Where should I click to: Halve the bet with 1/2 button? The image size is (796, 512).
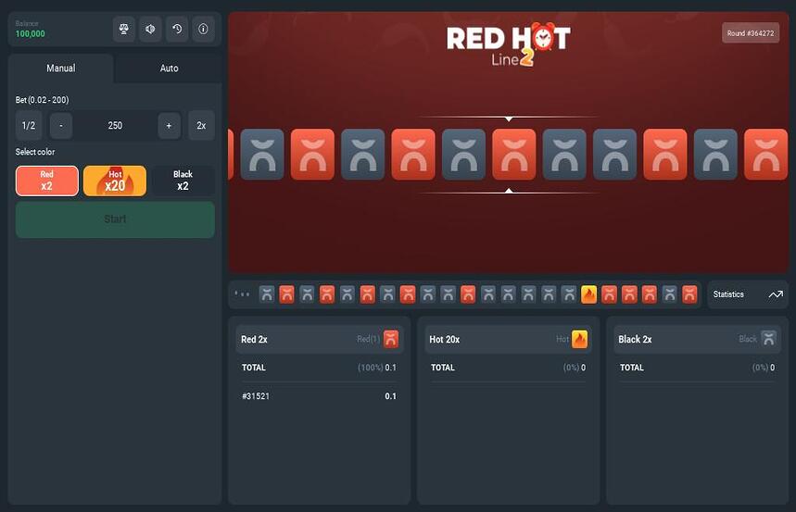29,125
